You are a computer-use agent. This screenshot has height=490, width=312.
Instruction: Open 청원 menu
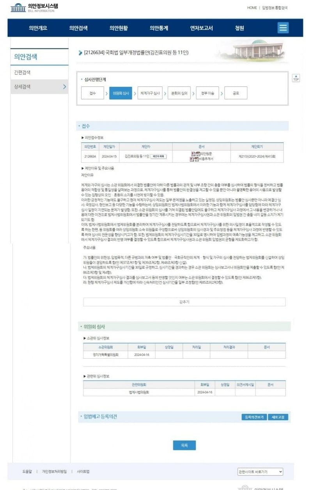[x=239, y=28]
